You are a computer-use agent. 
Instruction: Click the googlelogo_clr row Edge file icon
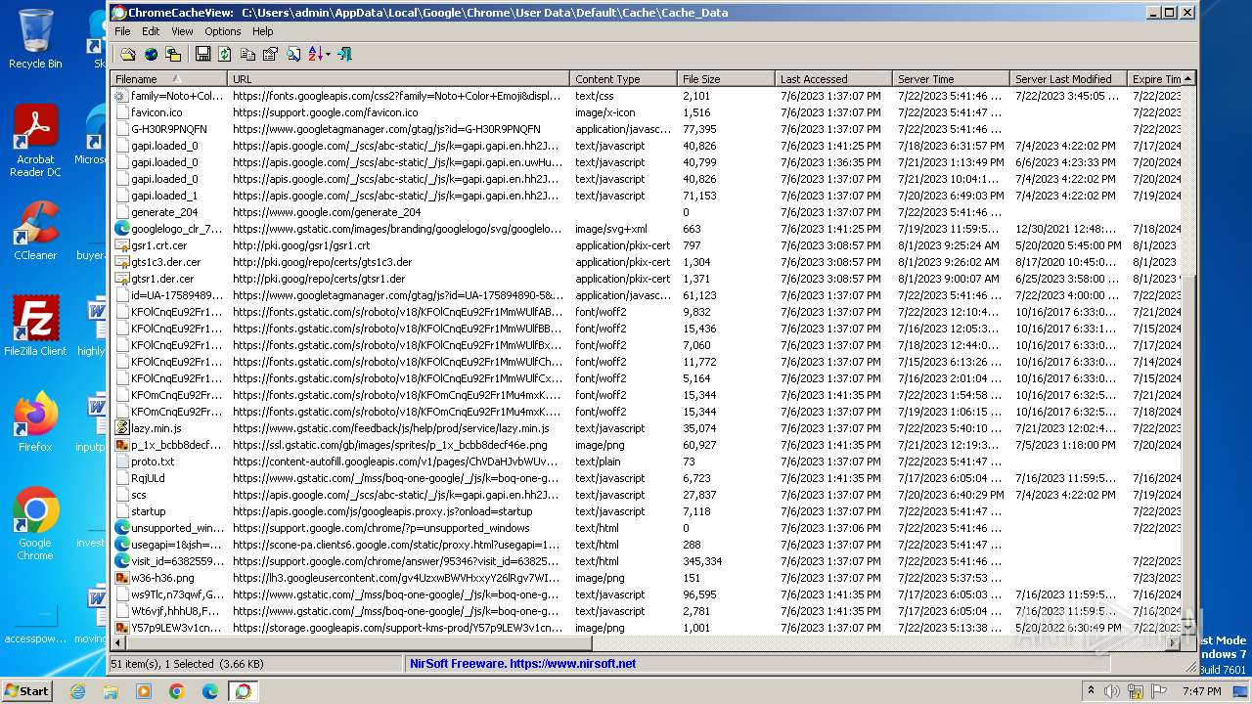[x=122, y=229]
